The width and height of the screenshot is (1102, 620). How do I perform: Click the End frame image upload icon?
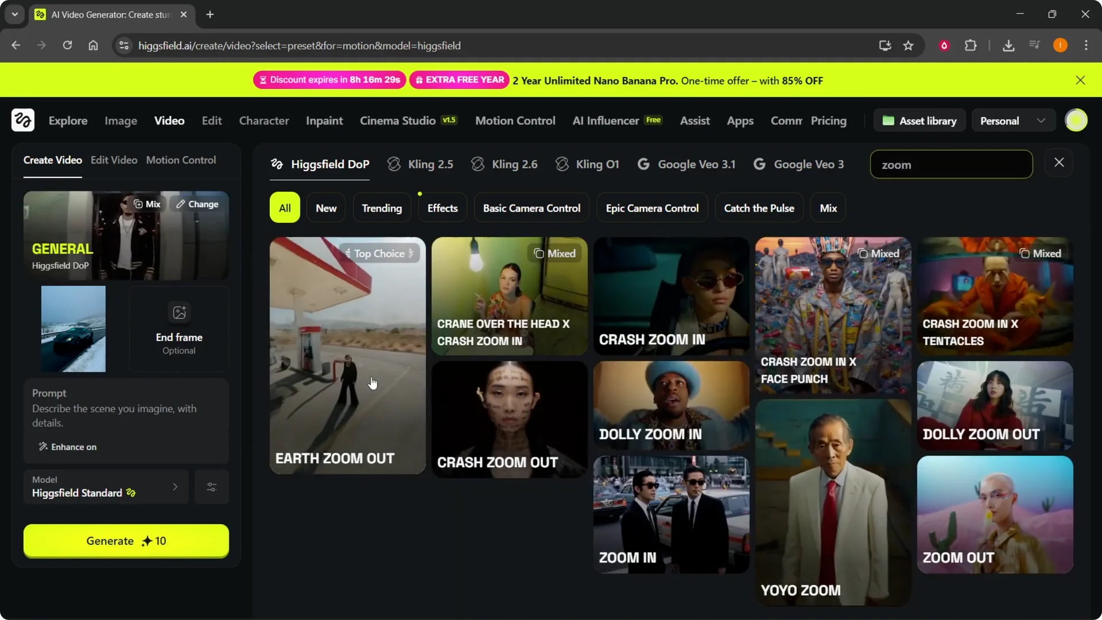pos(179,313)
